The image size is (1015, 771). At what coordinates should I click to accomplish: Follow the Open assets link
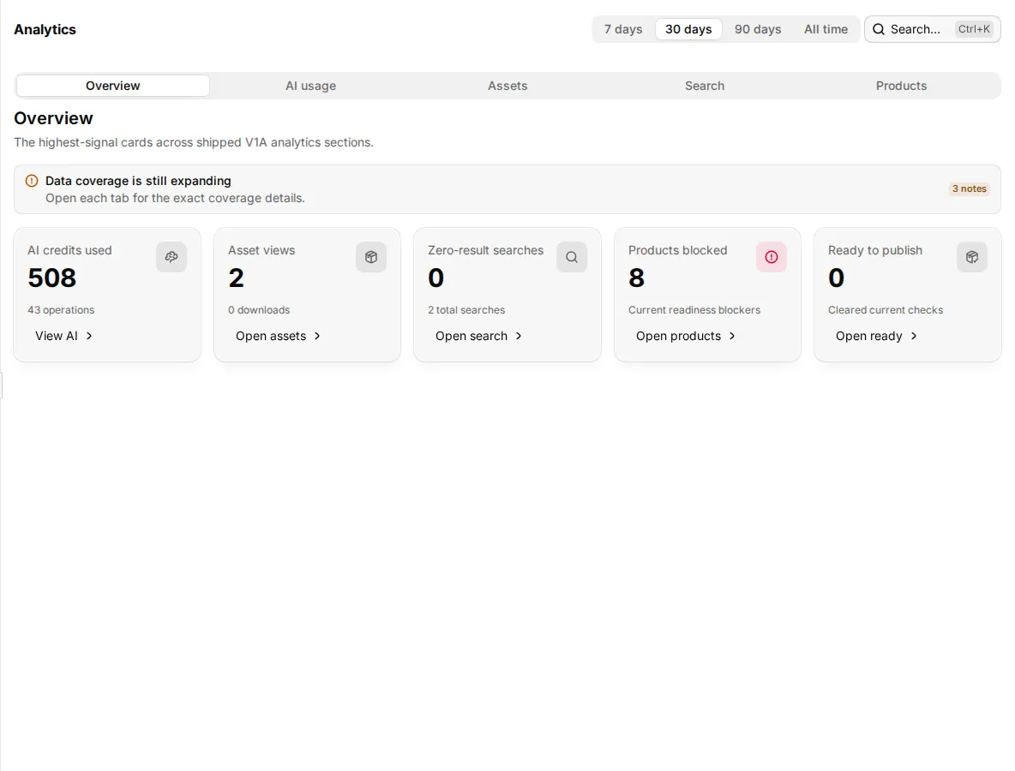coord(279,336)
